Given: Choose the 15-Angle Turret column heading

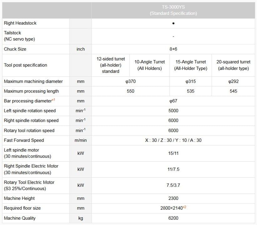Looking at the screenshot, I should tap(191, 65).
